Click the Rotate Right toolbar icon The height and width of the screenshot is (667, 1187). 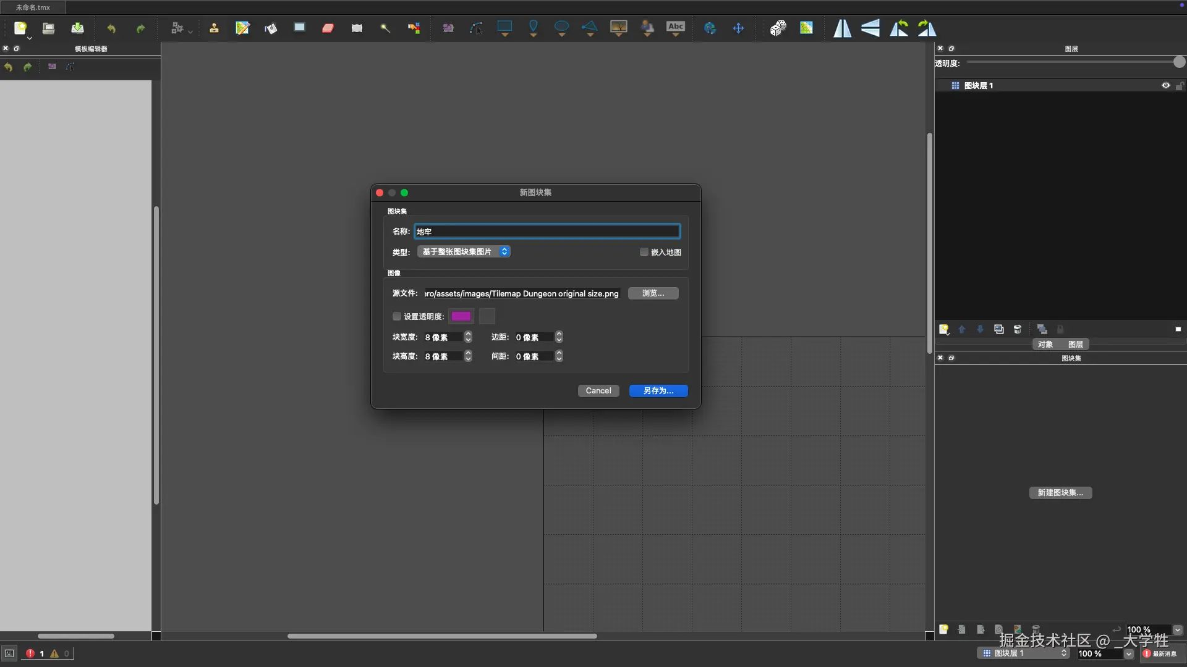coord(927,28)
